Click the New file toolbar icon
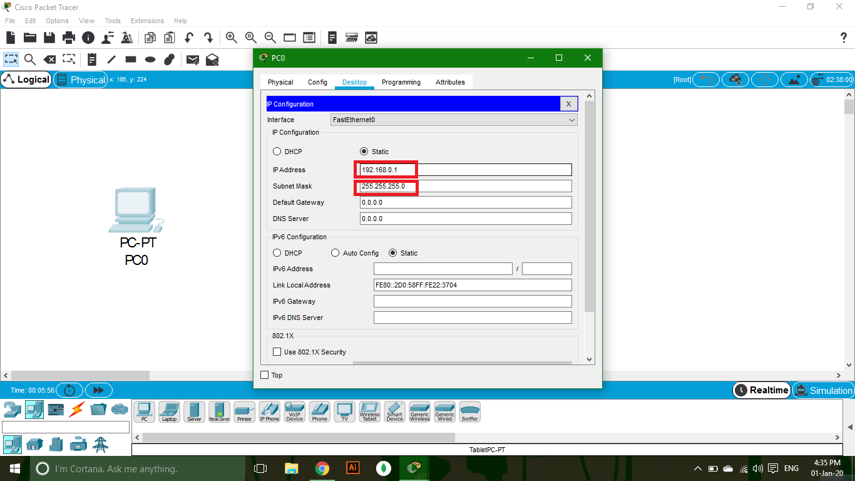This screenshot has height=481, width=855. (11, 38)
